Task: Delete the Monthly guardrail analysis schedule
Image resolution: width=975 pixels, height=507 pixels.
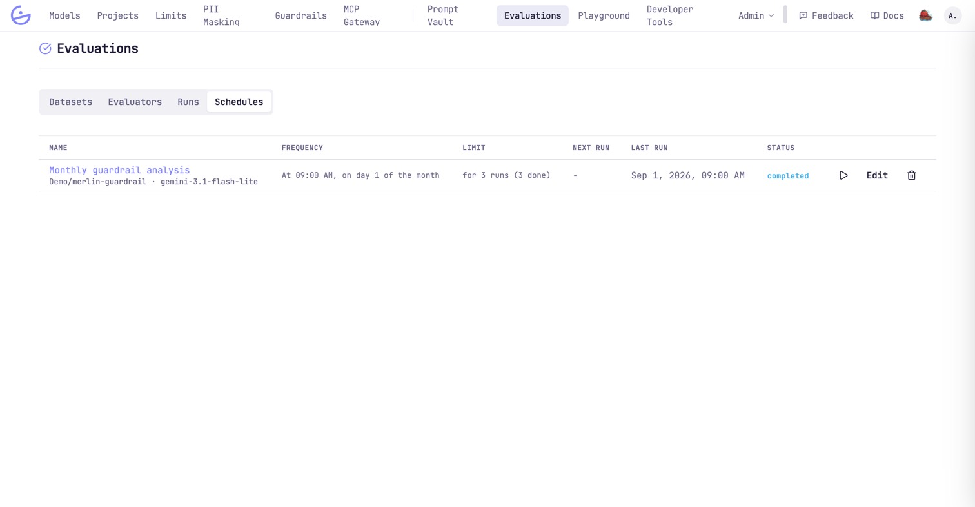Action: tap(911, 175)
